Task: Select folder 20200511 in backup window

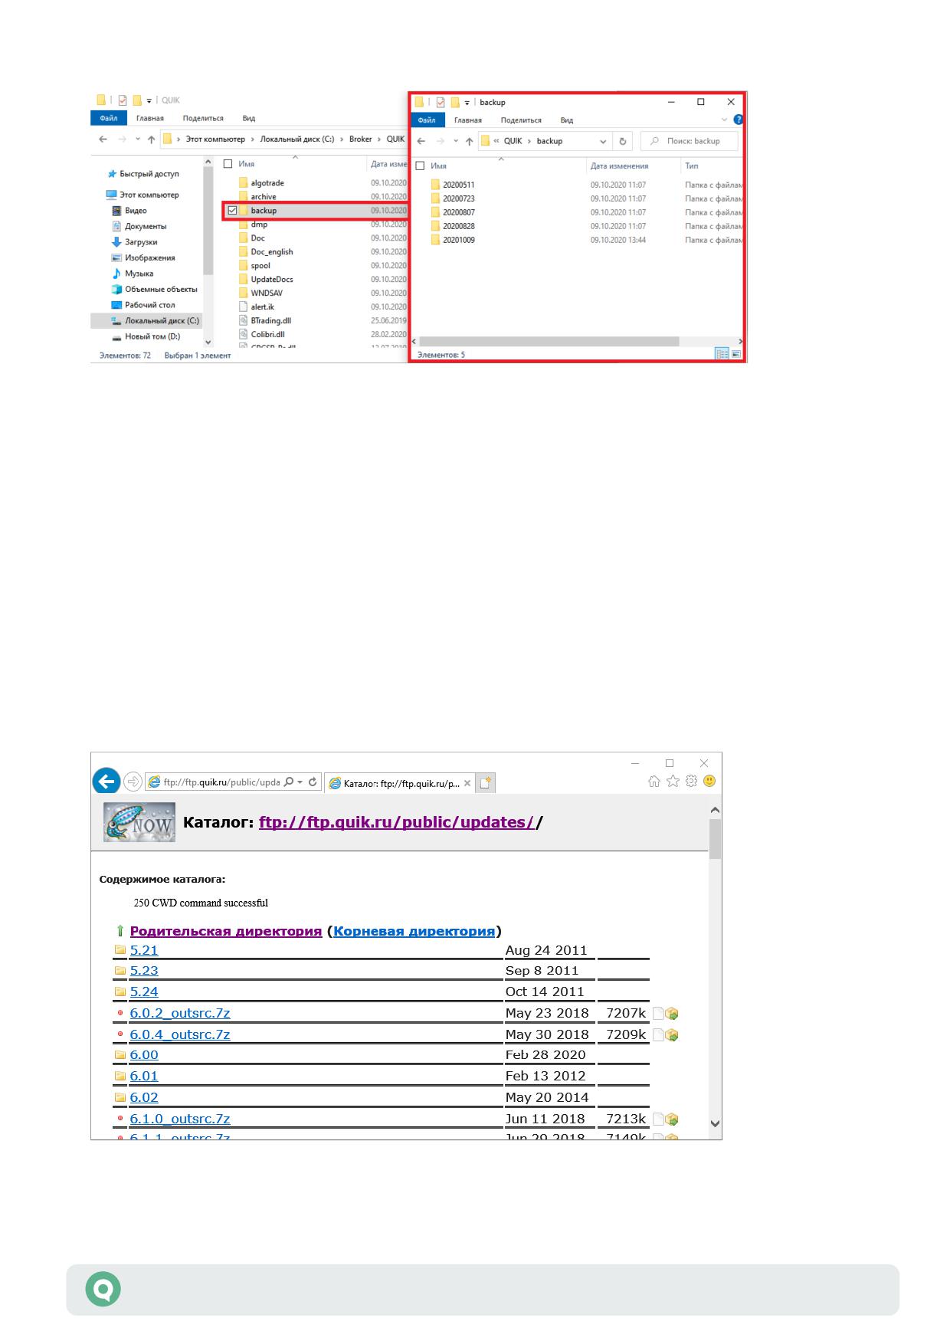Action: click(x=459, y=185)
